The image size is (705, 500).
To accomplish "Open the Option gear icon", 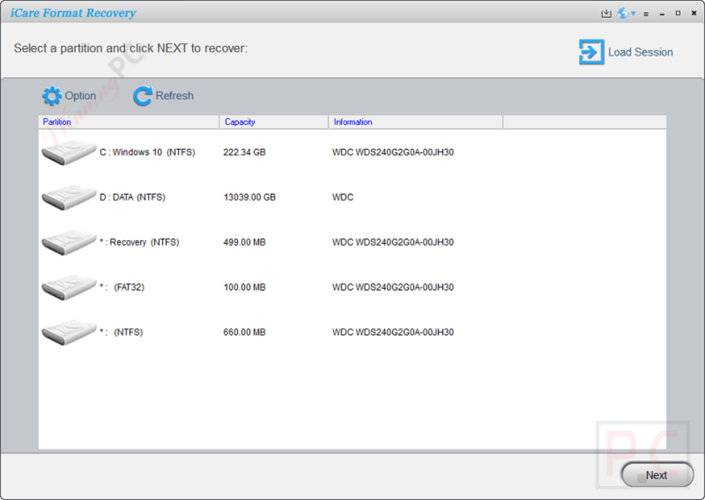I will point(52,96).
